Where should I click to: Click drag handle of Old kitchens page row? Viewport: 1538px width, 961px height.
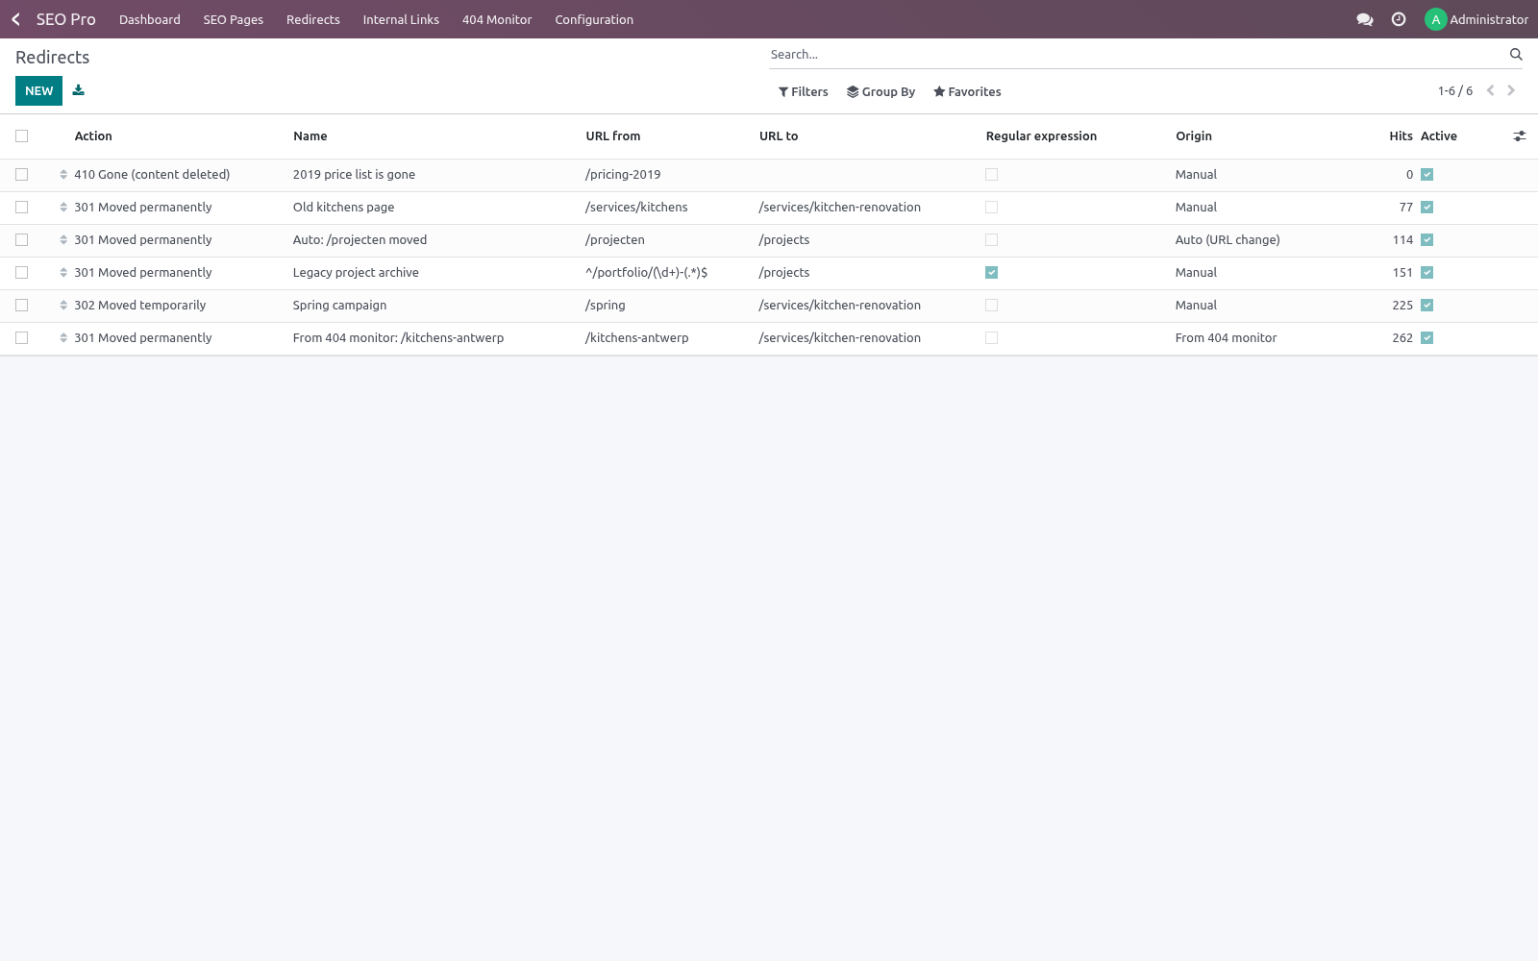(63, 208)
